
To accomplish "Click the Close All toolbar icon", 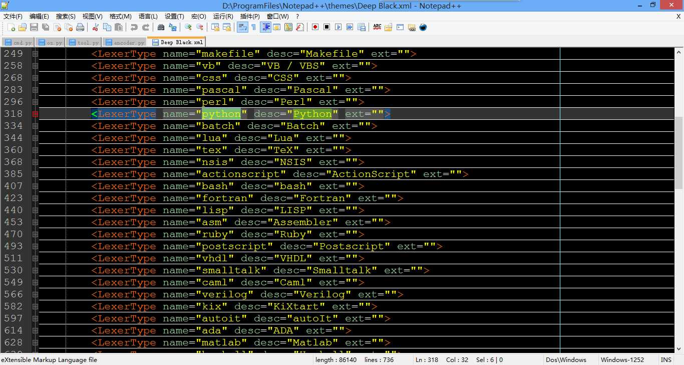I will tap(69, 27).
